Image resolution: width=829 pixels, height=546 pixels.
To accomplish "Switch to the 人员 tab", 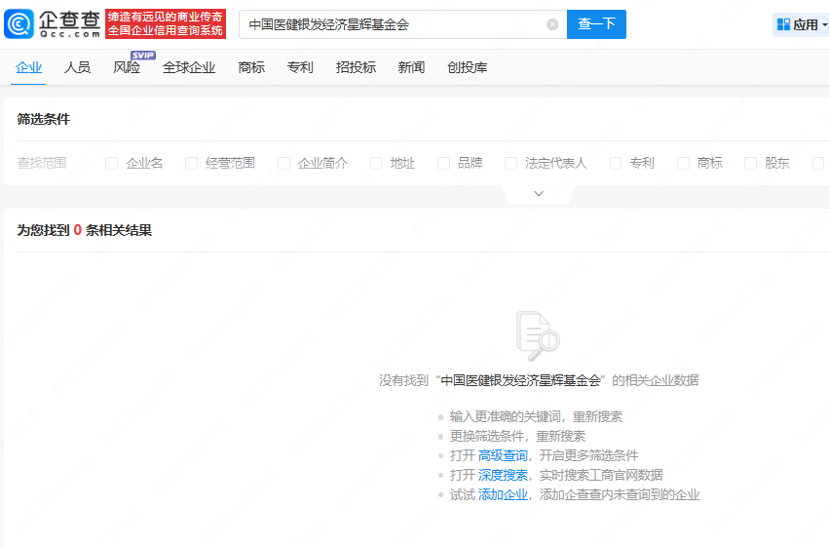I will [x=78, y=68].
